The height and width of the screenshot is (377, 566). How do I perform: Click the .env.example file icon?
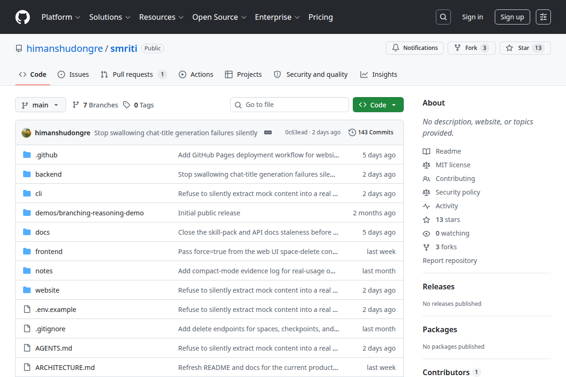click(27, 309)
